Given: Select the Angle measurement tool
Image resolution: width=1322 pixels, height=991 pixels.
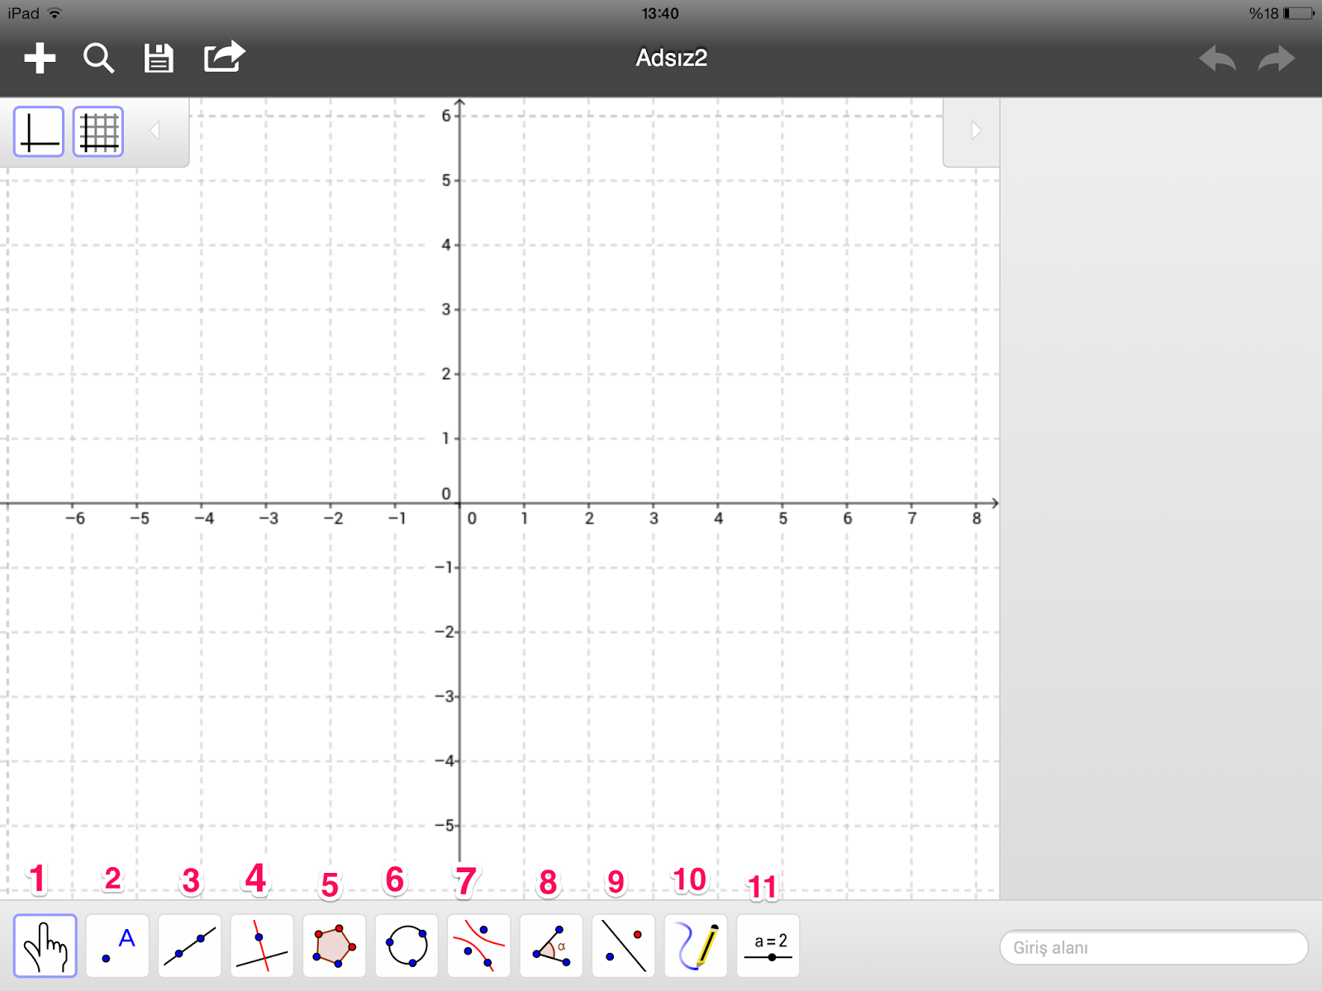Looking at the screenshot, I should pyautogui.click(x=551, y=946).
